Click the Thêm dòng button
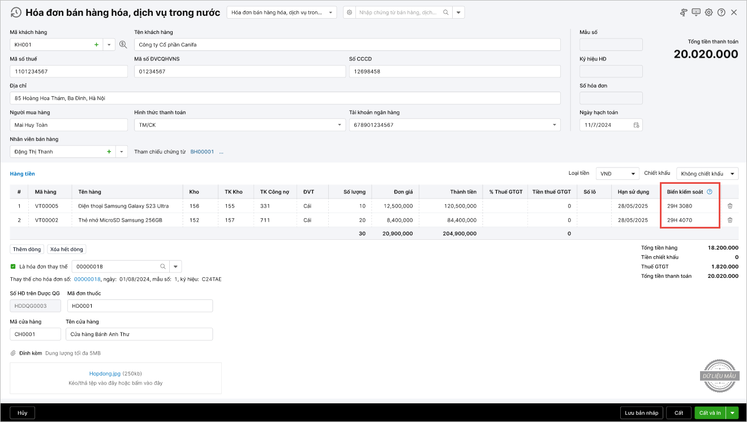This screenshot has height=422, width=747. [27, 249]
